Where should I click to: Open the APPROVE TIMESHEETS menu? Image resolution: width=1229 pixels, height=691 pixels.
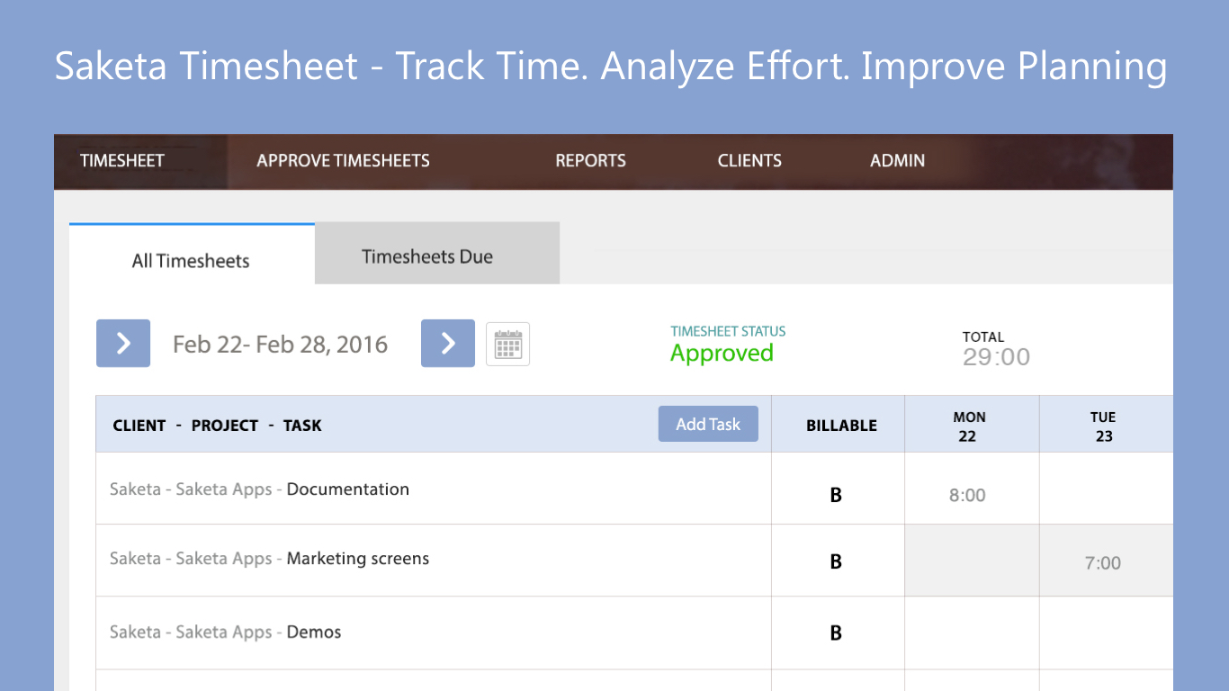[x=343, y=161]
